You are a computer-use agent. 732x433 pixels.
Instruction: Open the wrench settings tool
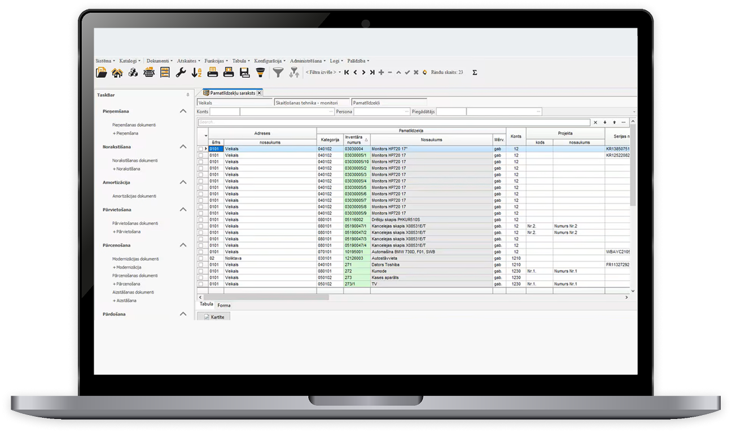point(181,72)
